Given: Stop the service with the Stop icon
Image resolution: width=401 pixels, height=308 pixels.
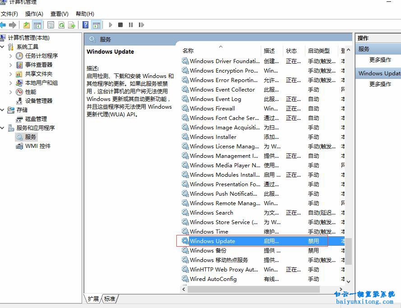Looking at the screenshot, I should [x=120, y=25].
